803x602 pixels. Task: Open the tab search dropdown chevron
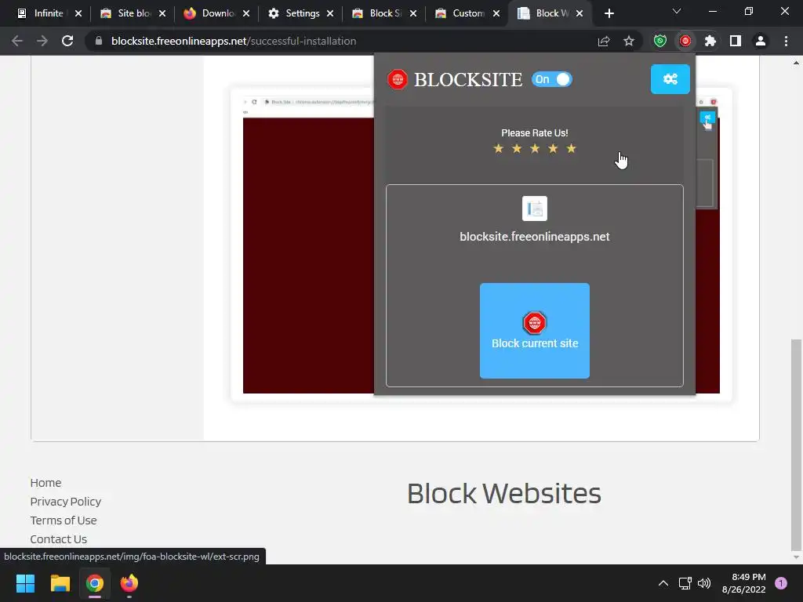click(x=677, y=11)
